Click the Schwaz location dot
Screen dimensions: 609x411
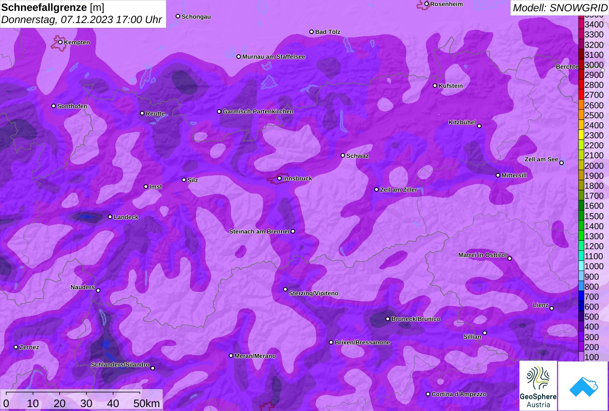(x=343, y=155)
